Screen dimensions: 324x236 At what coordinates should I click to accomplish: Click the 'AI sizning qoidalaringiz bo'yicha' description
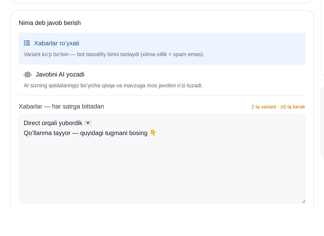[113, 85]
